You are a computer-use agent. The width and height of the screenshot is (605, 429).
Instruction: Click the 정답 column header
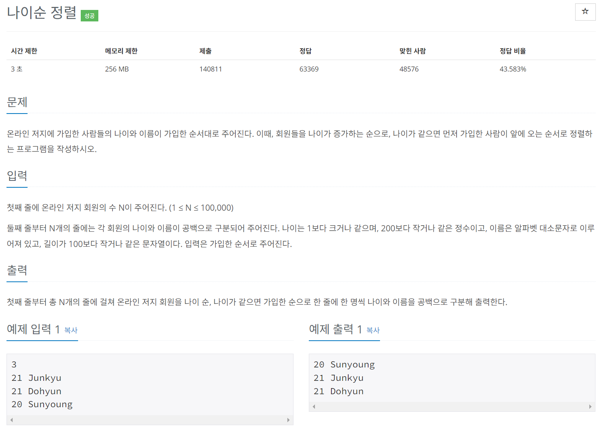click(305, 51)
